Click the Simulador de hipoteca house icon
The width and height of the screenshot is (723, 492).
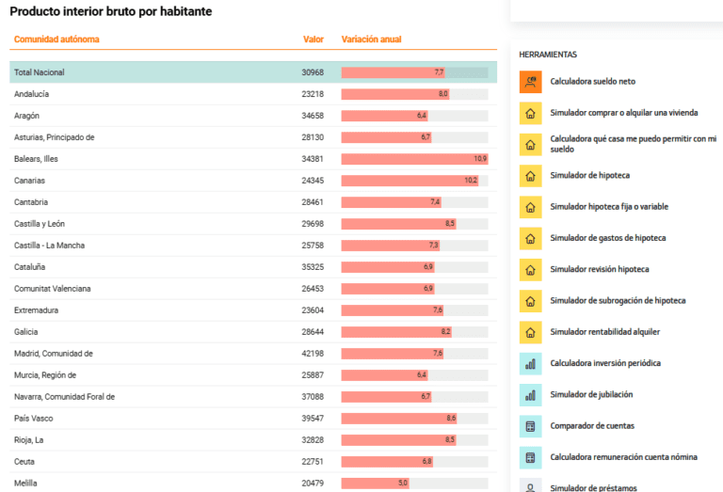pos(530,176)
